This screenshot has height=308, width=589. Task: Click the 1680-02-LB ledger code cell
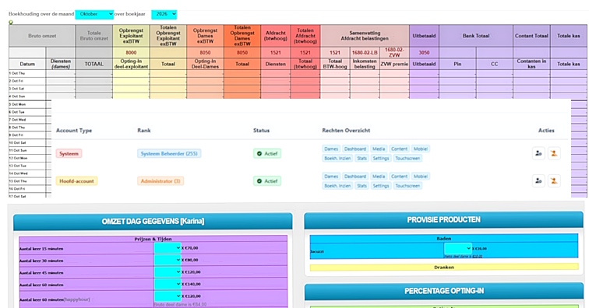coord(365,53)
